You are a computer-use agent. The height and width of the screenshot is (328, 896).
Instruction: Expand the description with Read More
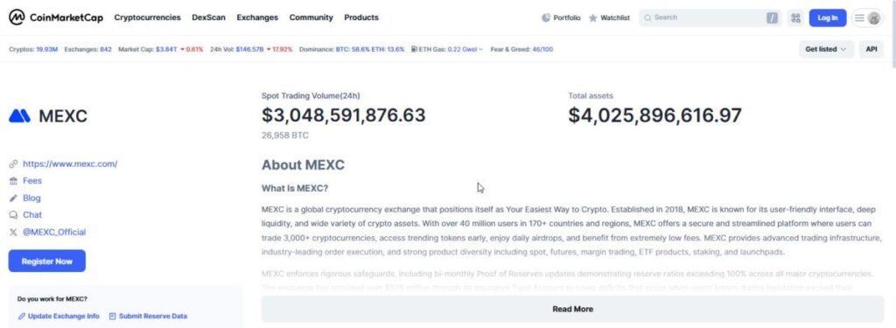coord(572,309)
